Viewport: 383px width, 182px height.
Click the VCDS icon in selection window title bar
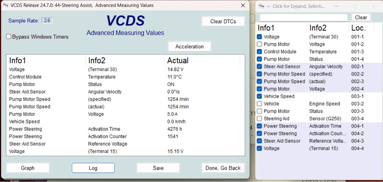(x=261, y=6)
